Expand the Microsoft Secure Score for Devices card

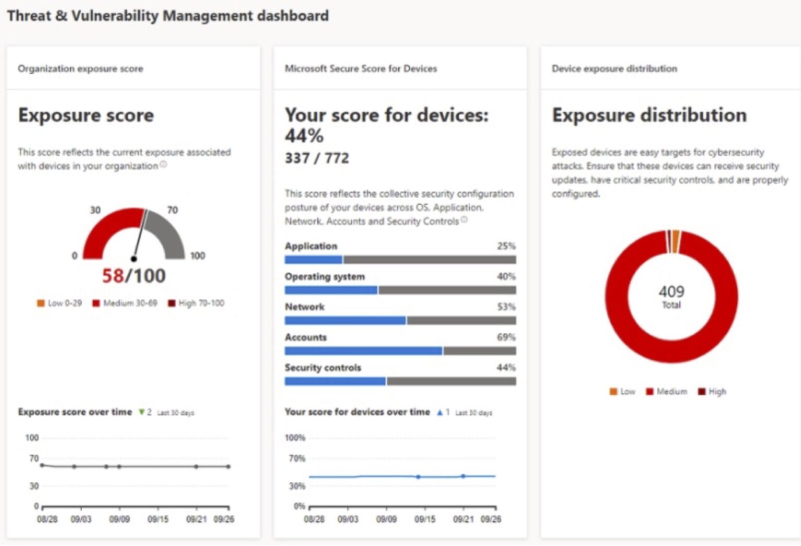click(x=361, y=68)
